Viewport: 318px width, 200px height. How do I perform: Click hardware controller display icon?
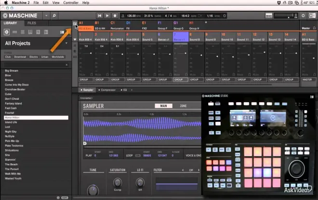point(269,16)
